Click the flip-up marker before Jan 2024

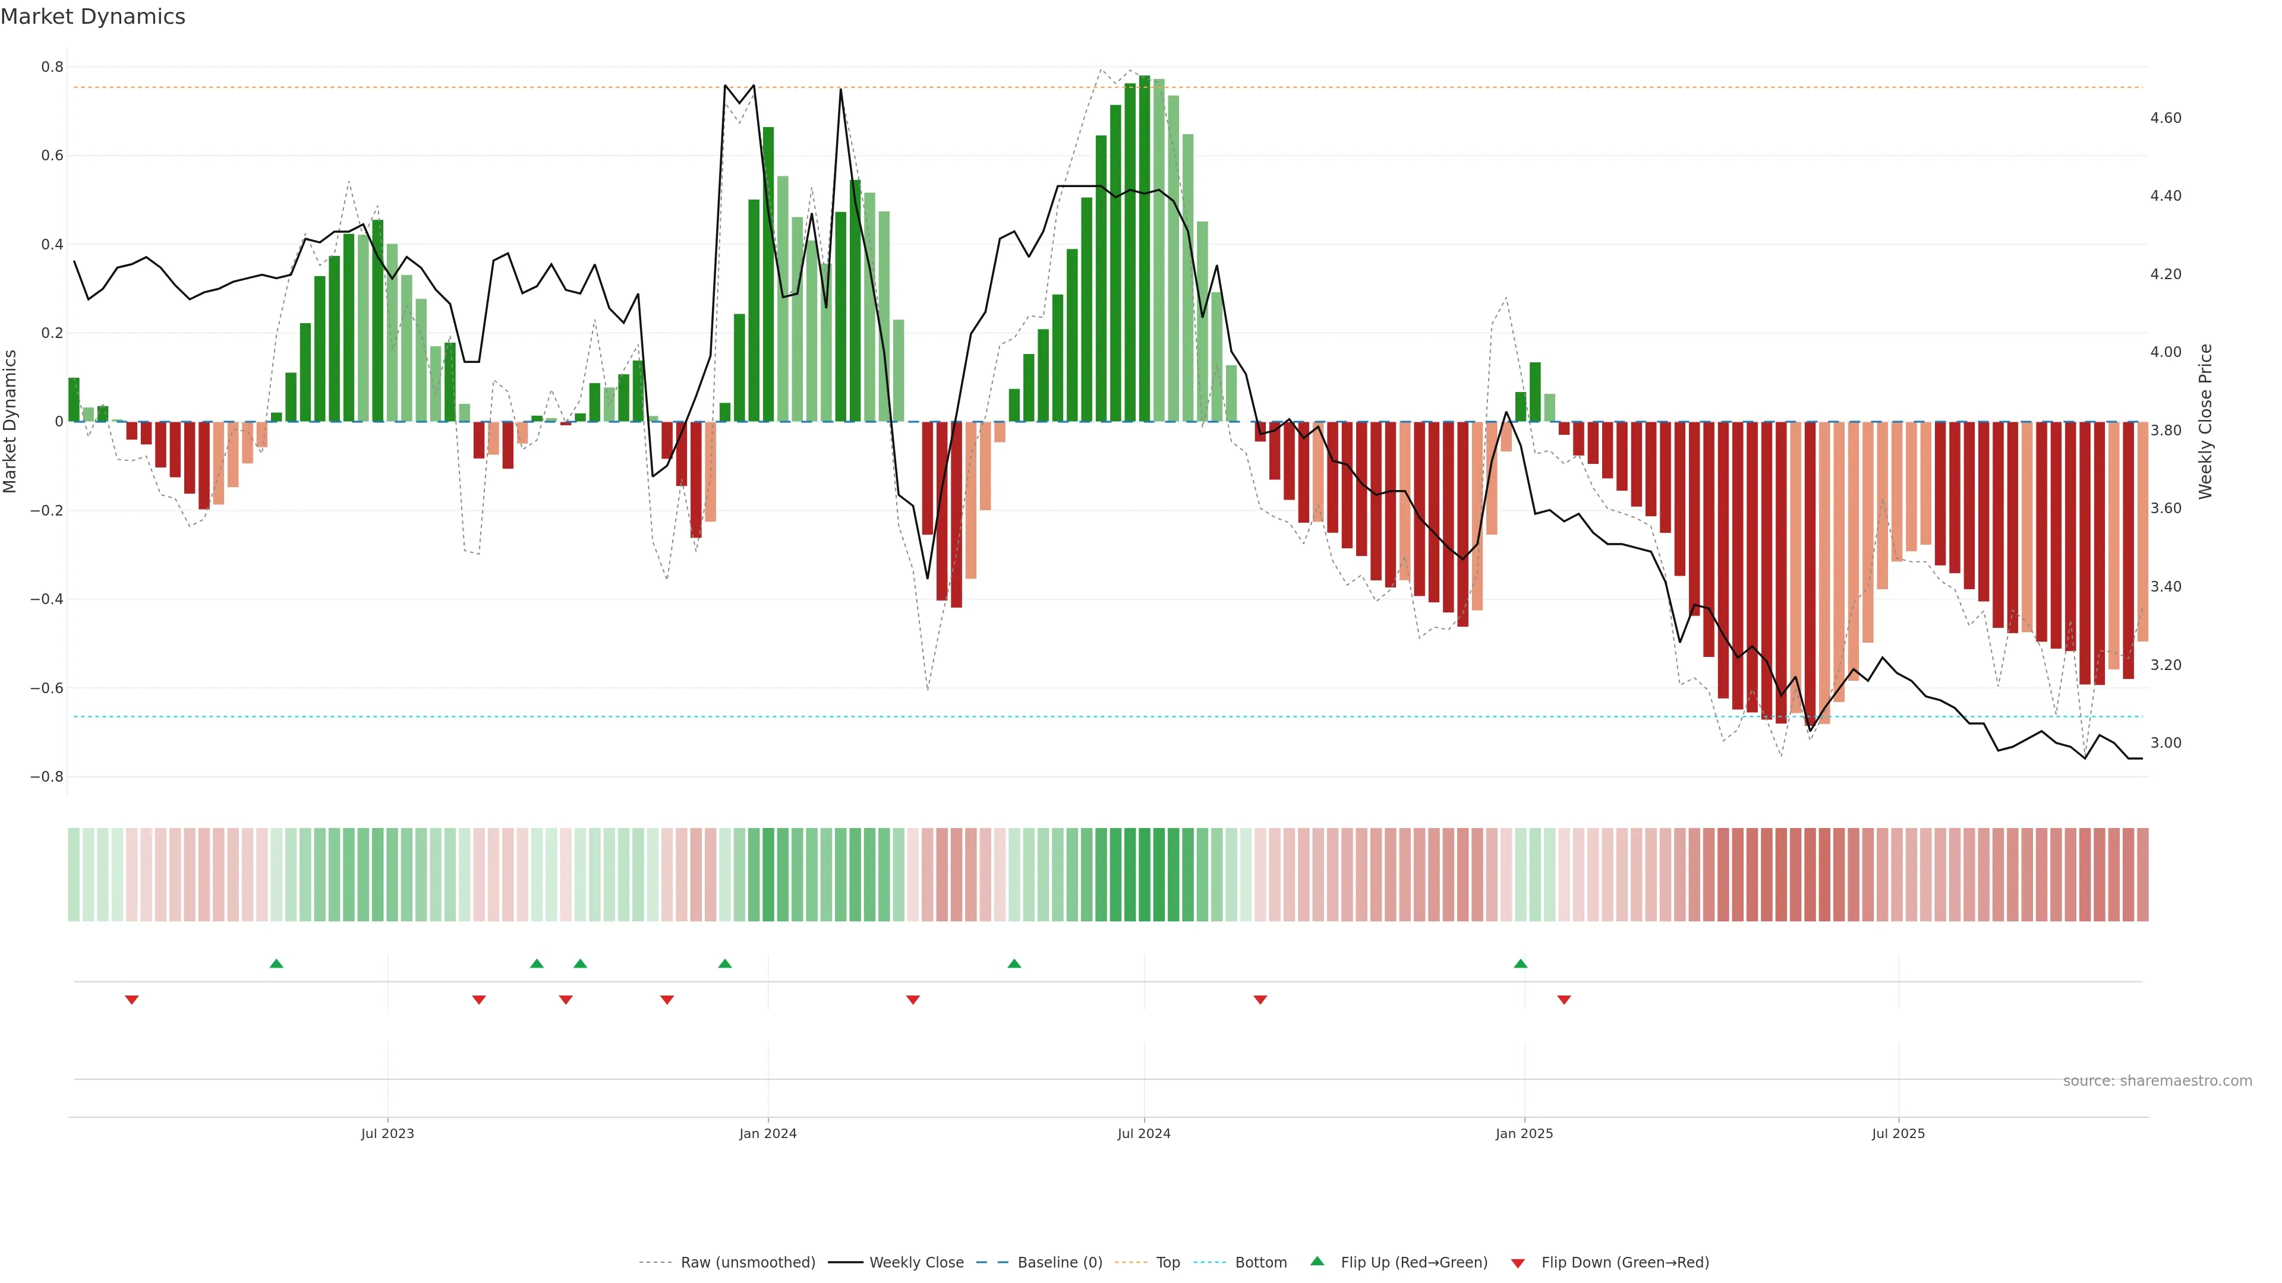(x=724, y=963)
